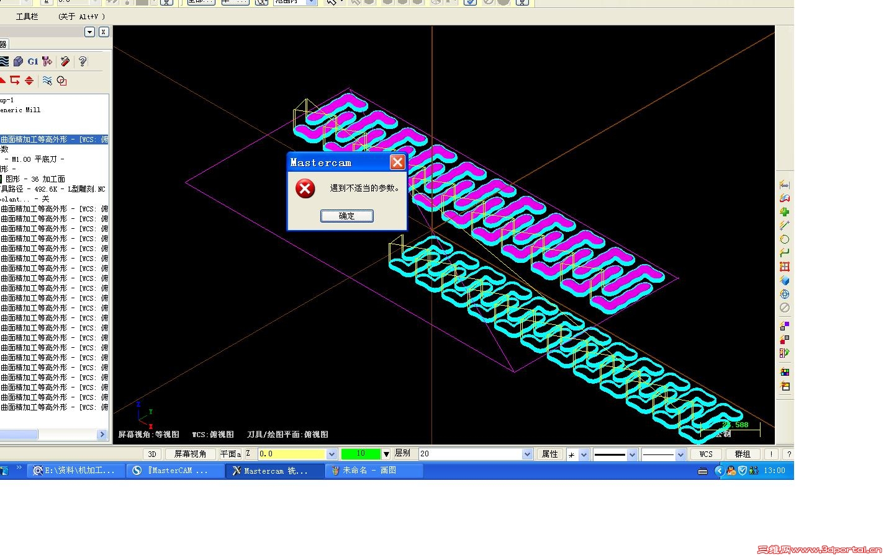This screenshot has width=894, height=558.
Task: Switch to E:\资料\机加工 taskbar window
Action: tap(74, 471)
